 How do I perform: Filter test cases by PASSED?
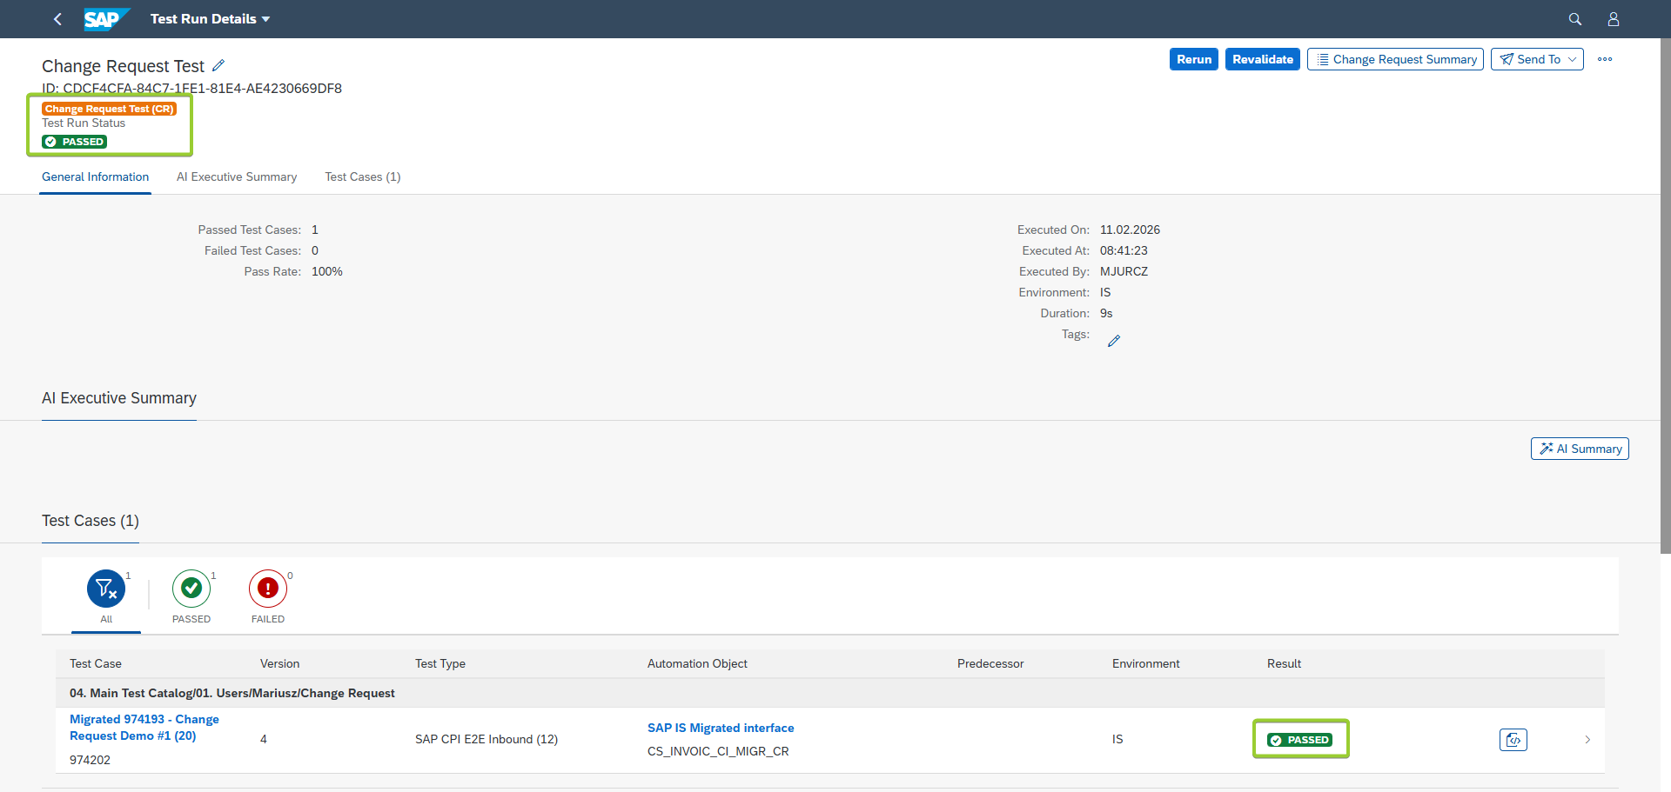point(191,597)
